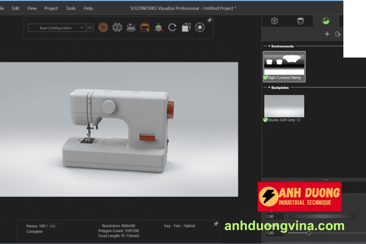Click the turntable icon in main toolbar
This screenshot has height=244, width=366.
[x=131, y=27]
